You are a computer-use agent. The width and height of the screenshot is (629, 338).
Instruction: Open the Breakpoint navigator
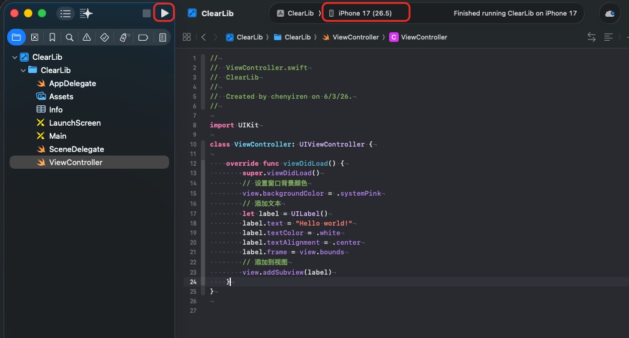click(143, 38)
